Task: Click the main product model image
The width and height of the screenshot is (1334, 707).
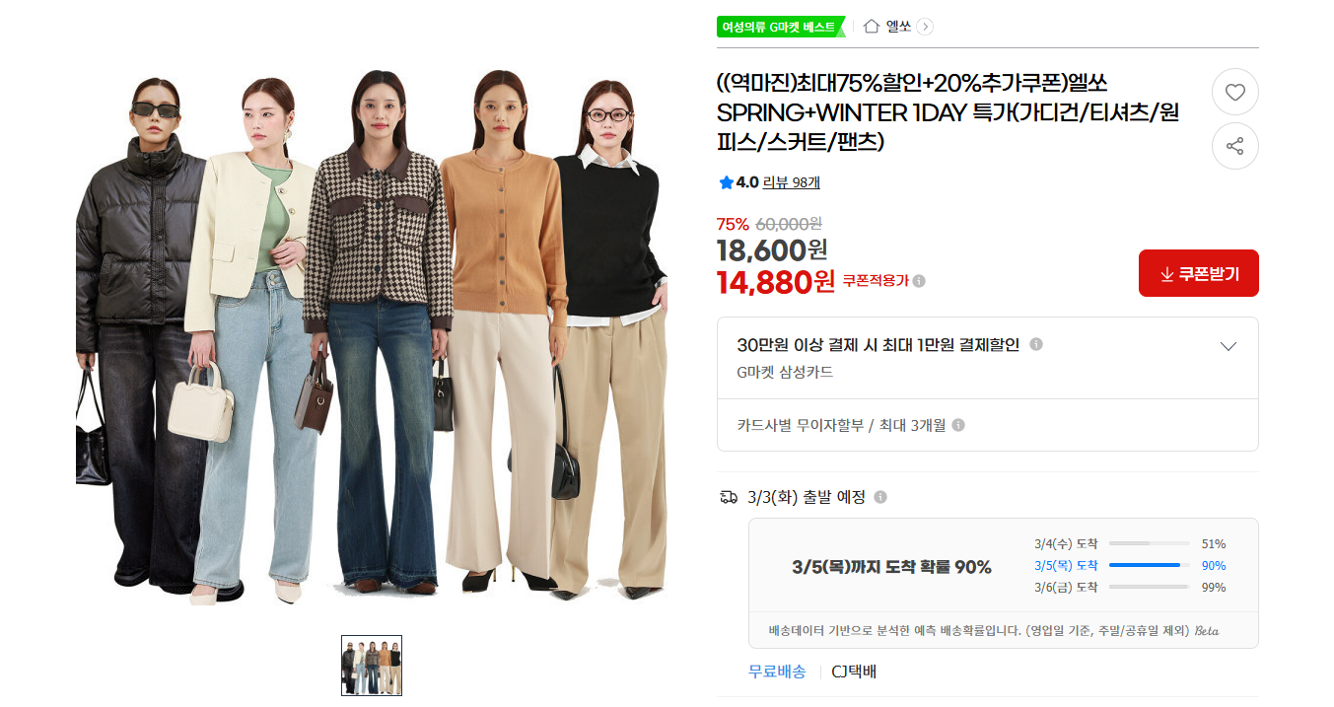Action: click(372, 334)
